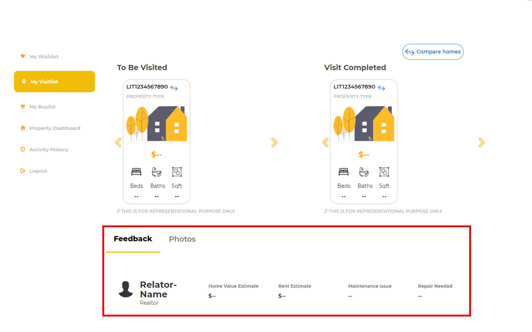Viewport: 532px width, 332px height.
Task: Open the My Visitlist menu item
Action: [x=54, y=82]
